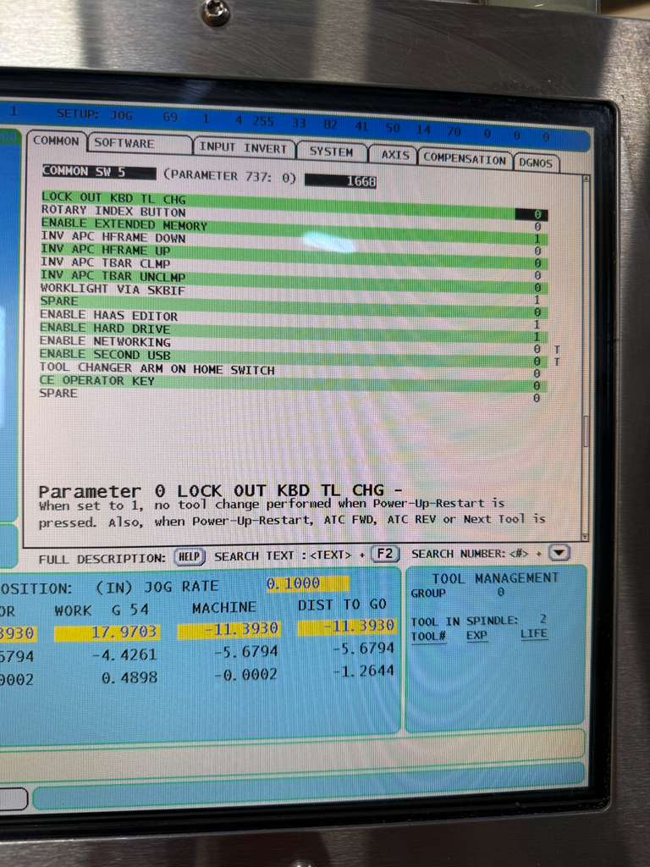Viewport: 650px width, 867px height.
Task: Click the TOOL# column header link
Action: click(428, 635)
